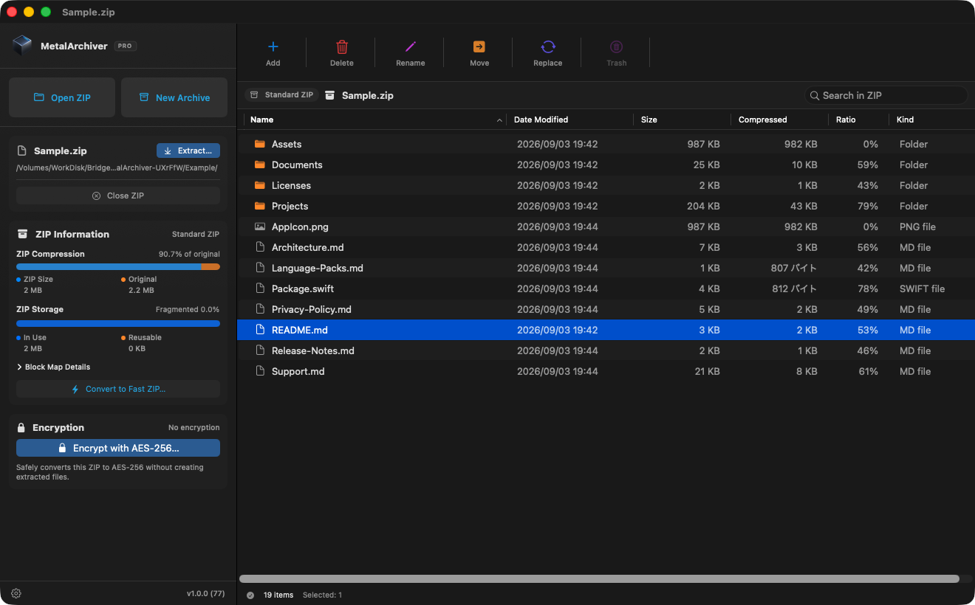Viewport: 975px width, 605px height.
Task: Click the Rename pencil icon
Action: pos(411,46)
